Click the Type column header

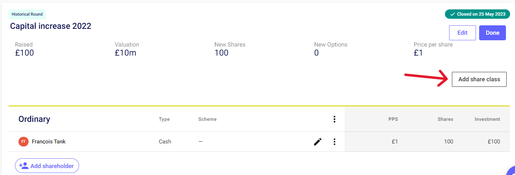click(x=164, y=119)
